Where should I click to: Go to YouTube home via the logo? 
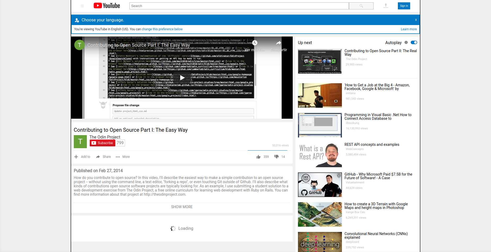point(107,6)
